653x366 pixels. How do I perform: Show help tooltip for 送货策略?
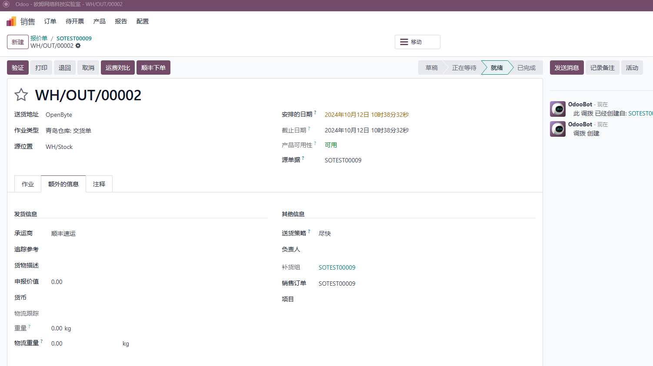click(x=309, y=231)
